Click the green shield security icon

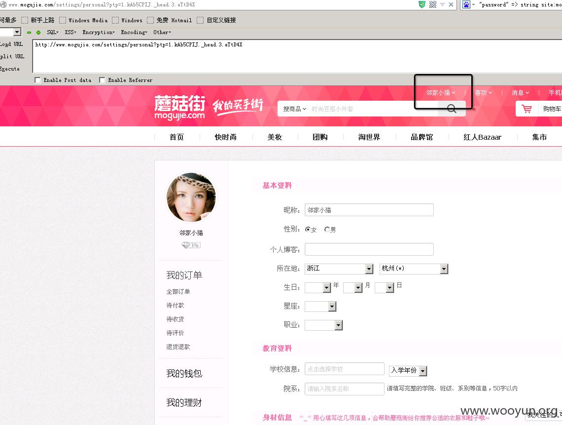[x=422, y=4]
